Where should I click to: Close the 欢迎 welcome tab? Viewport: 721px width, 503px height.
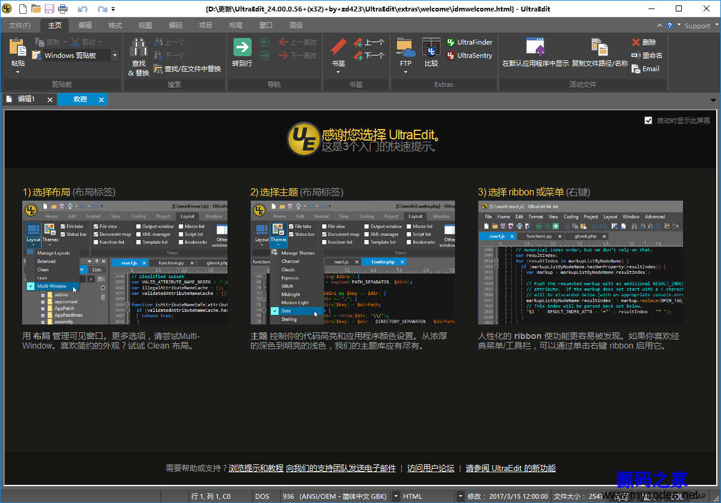pyautogui.click(x=101, y=100)
